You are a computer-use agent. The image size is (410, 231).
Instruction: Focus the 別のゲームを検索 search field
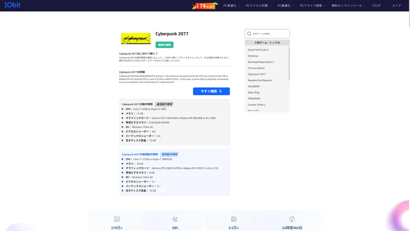click(x=267, y=34)
